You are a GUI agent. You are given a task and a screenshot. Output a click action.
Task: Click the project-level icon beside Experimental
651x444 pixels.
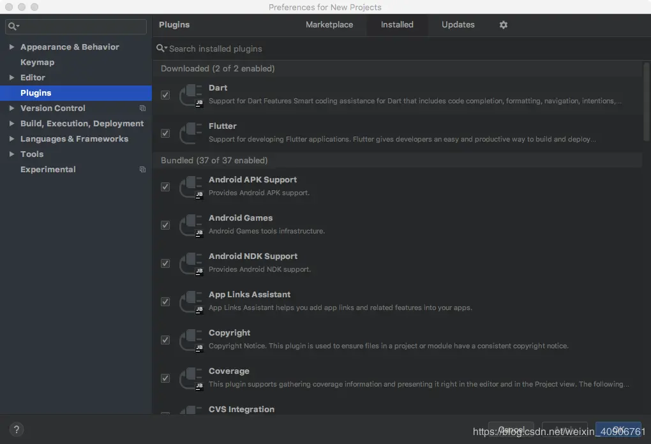coord(142,170)
